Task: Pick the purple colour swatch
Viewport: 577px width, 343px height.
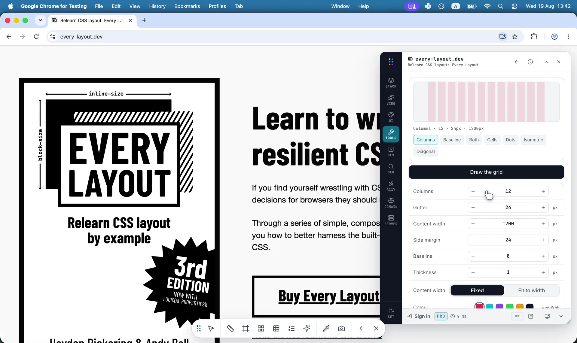Action: (x=499, y=307)
